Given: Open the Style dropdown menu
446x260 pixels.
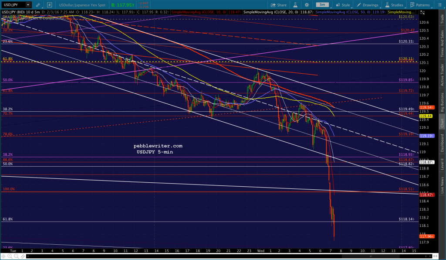Looking at the screenshot, I should [343, 5].
